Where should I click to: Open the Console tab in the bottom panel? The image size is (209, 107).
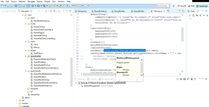point(92,79)
